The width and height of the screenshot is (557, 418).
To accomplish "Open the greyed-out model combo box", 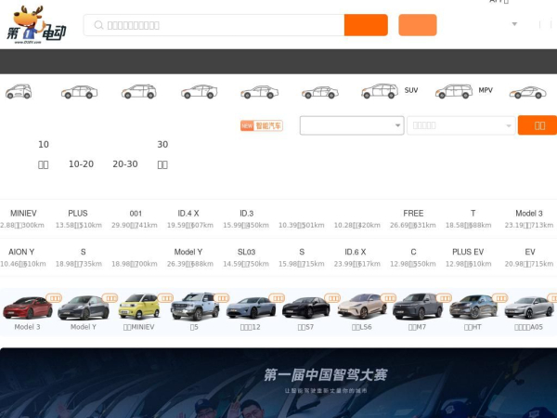I will 461,125.
